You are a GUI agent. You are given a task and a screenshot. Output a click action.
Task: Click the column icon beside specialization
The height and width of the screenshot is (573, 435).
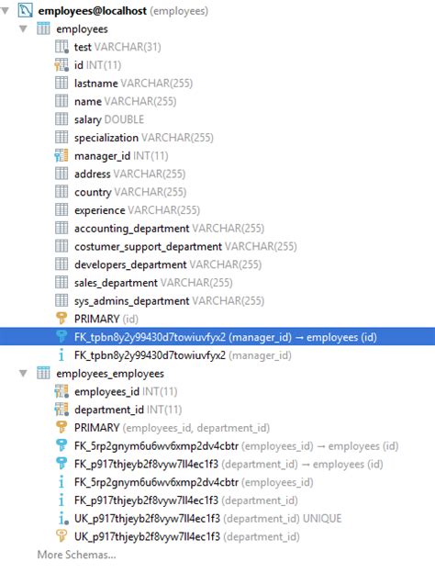(61, 138)
